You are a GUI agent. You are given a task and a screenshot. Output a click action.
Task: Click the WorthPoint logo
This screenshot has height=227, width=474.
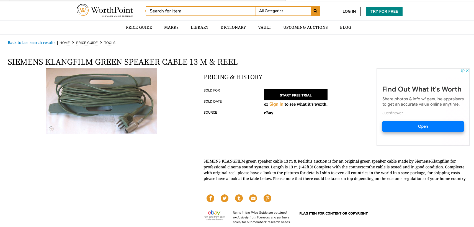pos(105,11)
